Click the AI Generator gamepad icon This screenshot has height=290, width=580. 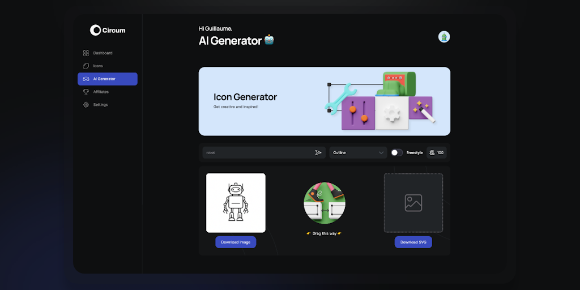point(86,79)
